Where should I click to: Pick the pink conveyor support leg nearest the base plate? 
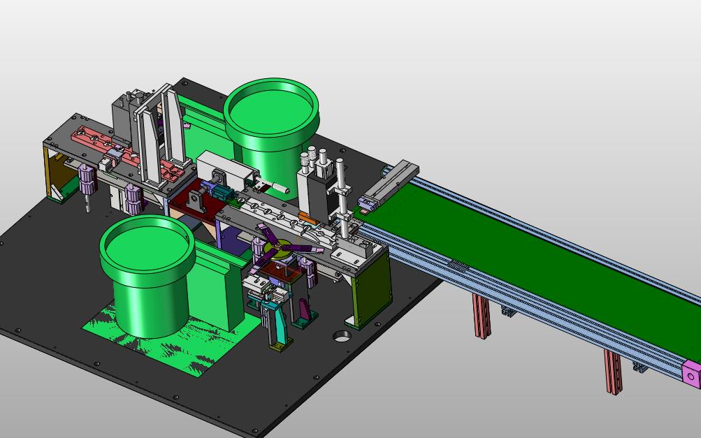point(481,316)
